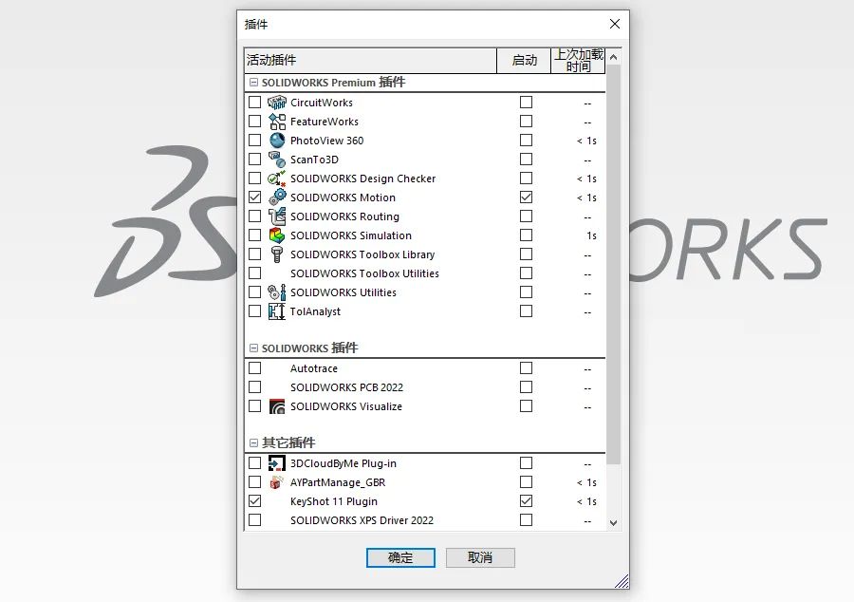Click the SOLIDWORKS Design Checker icon
The width and height of the screenshot is (854, 602).
[x=277, y=179]
